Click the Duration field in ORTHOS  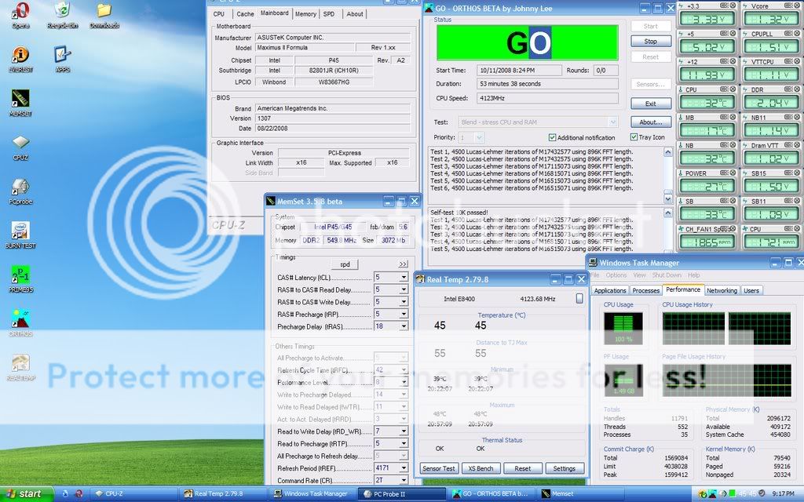[547, 83]
